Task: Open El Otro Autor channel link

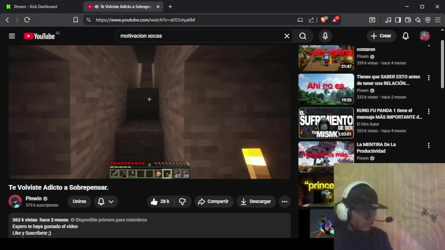Action: click(368, 124)
